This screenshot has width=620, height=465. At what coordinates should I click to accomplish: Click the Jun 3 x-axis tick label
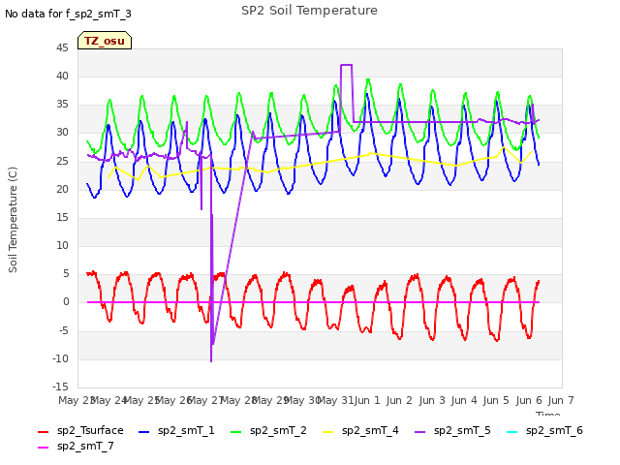(x=432, y=400)
